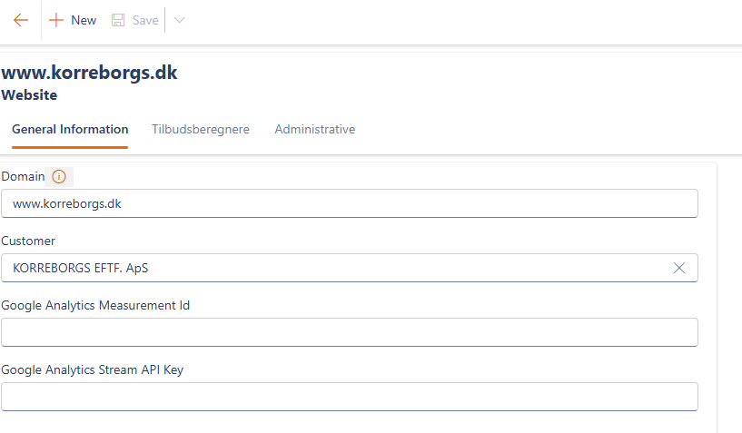Image resolution: width=742 pixels, height=433 pixels.
Task: Click the floppy disk Save icon
Action: (118, 20)
